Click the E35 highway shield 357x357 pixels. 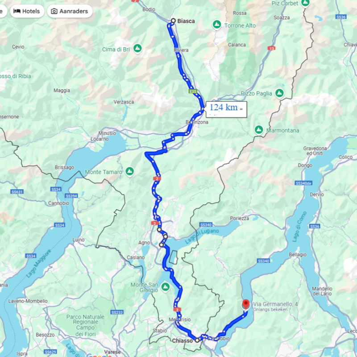(193, 91)
